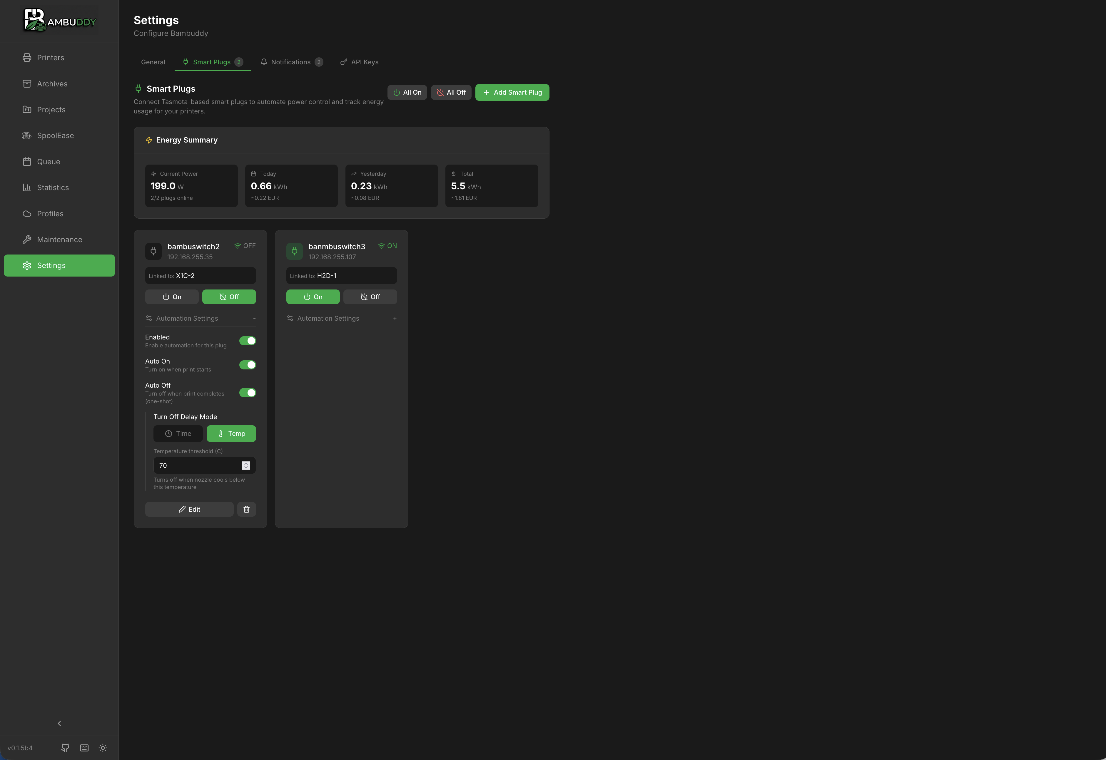Switch off the Auto Off toggle
Image resolution: width=1106 pixels, height=760 pixels.
point(247,393)
